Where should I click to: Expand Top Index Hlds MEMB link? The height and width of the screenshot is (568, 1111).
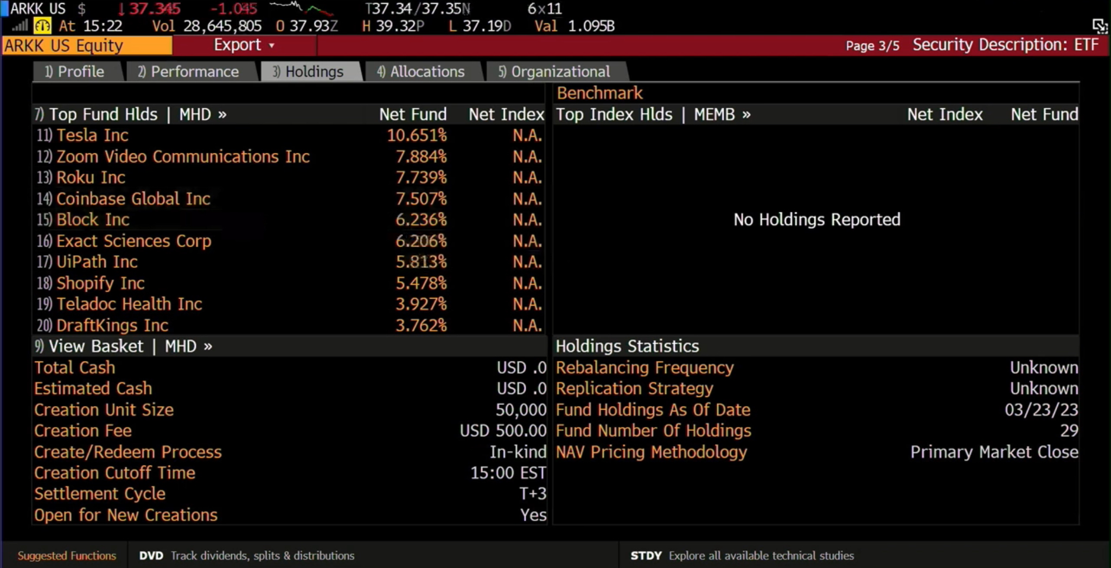pos(654,114)
